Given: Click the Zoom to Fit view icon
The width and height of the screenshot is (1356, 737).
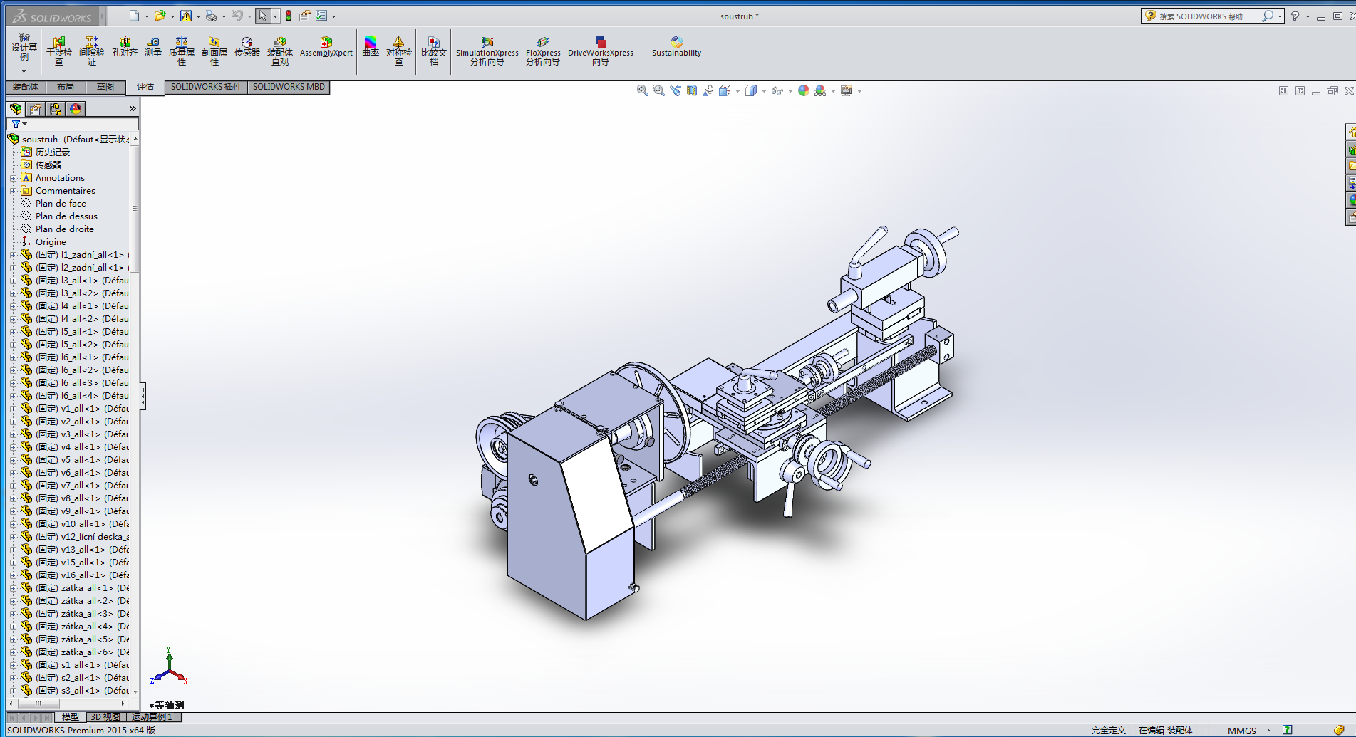Looking at the screenshot, I should pyautogui.click(x=642, y=90).
